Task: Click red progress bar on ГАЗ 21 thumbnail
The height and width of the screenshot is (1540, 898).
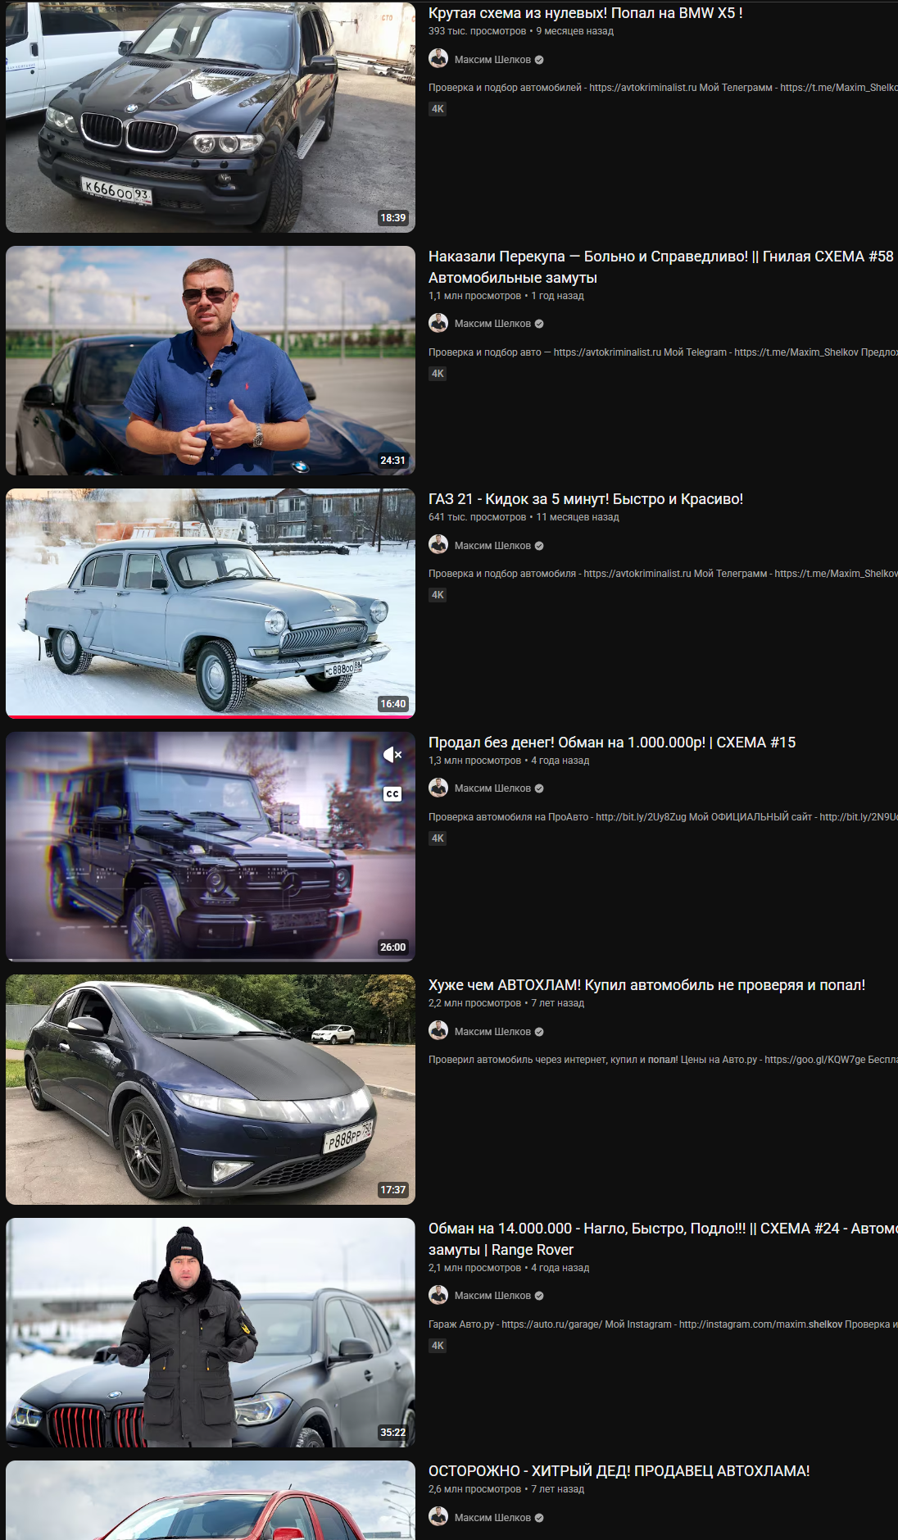Action: (x=211, y=716)
